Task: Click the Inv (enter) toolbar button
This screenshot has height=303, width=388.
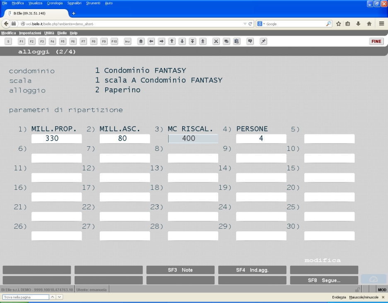Action: click(128, 41)
